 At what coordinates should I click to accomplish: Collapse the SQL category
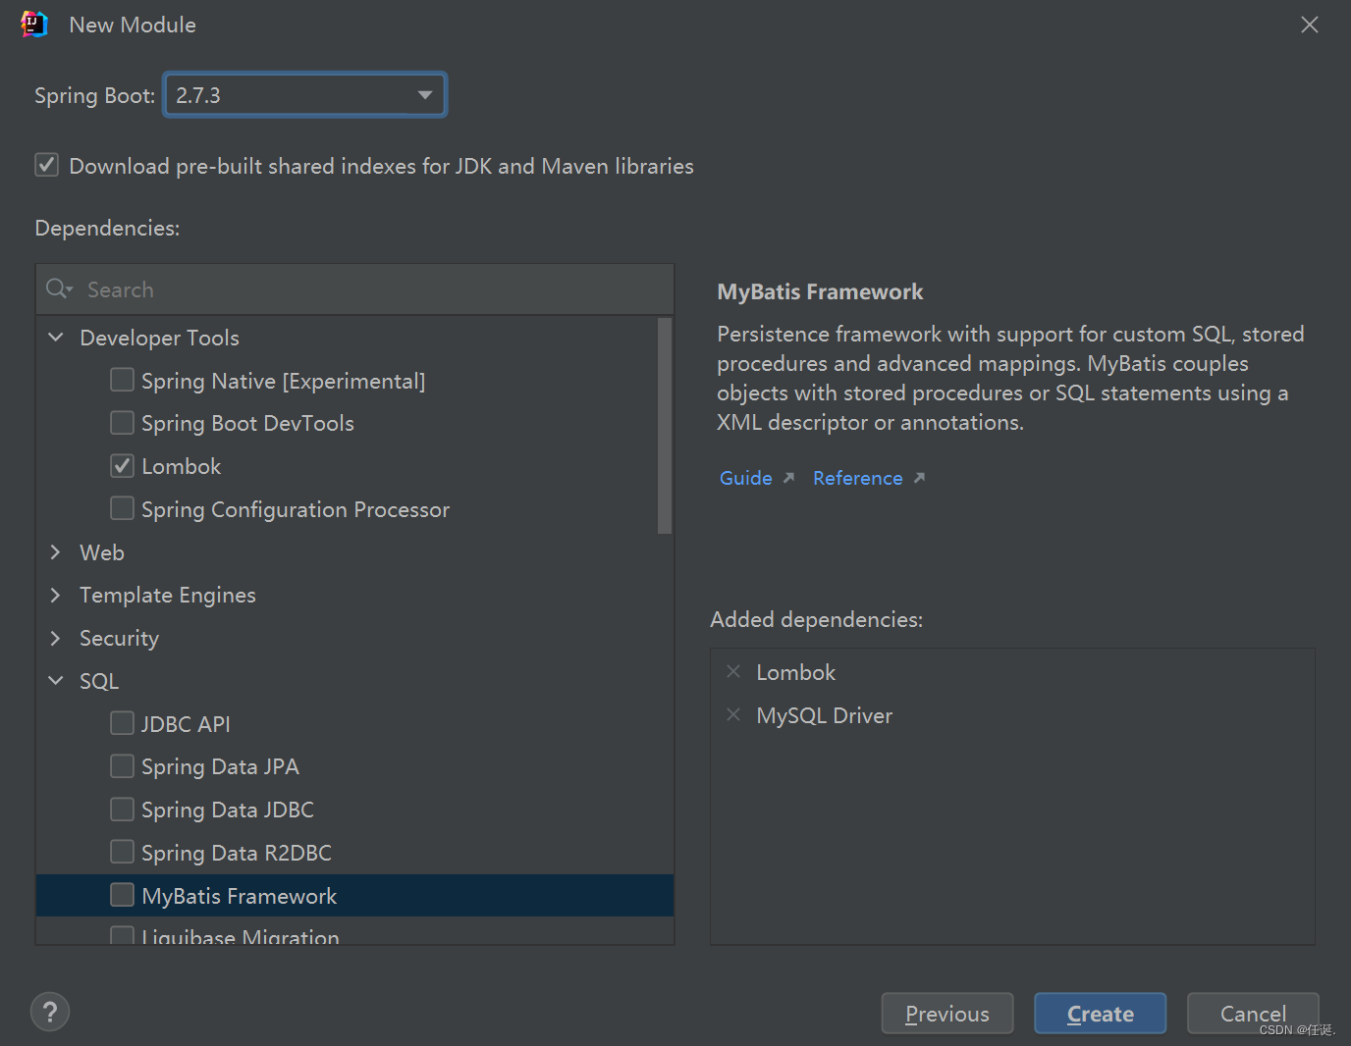[x=56, y=681]
